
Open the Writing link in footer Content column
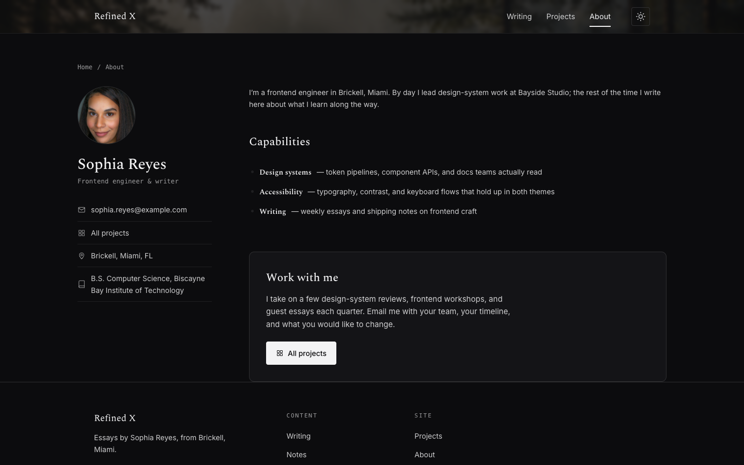299,436
